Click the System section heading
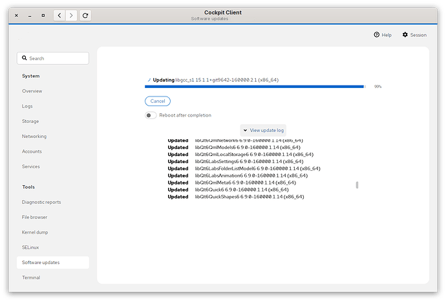 coord(31,76)
